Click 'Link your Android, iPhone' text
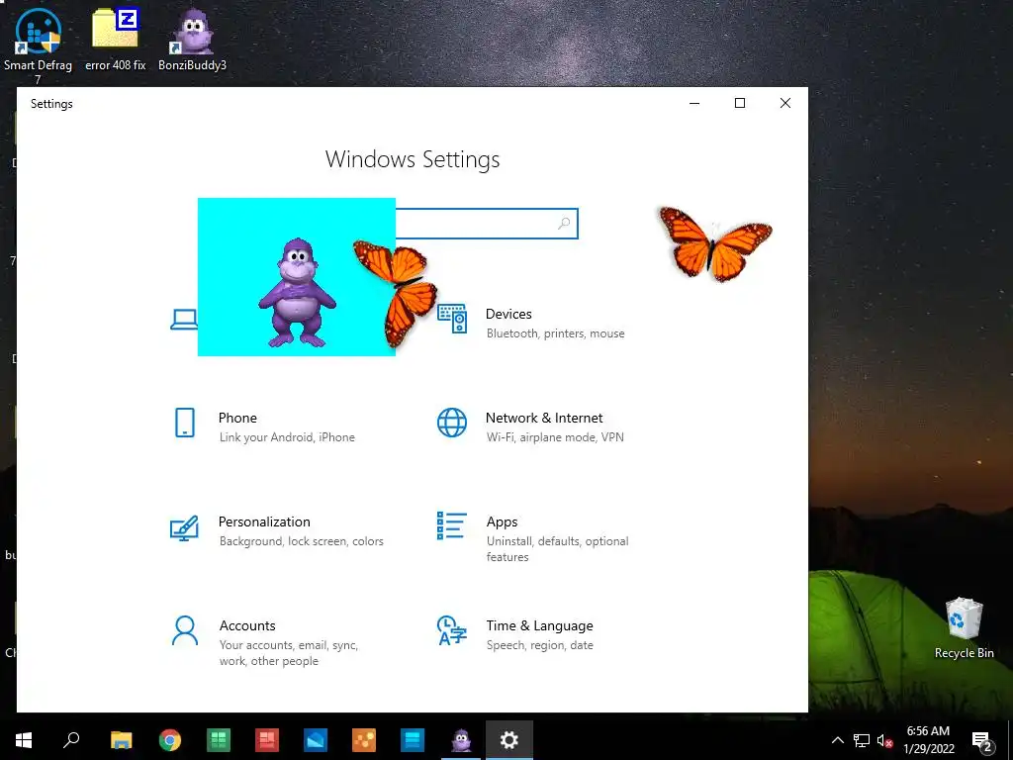Viewport: 1013px width, 760px height. tap(287, 437)
